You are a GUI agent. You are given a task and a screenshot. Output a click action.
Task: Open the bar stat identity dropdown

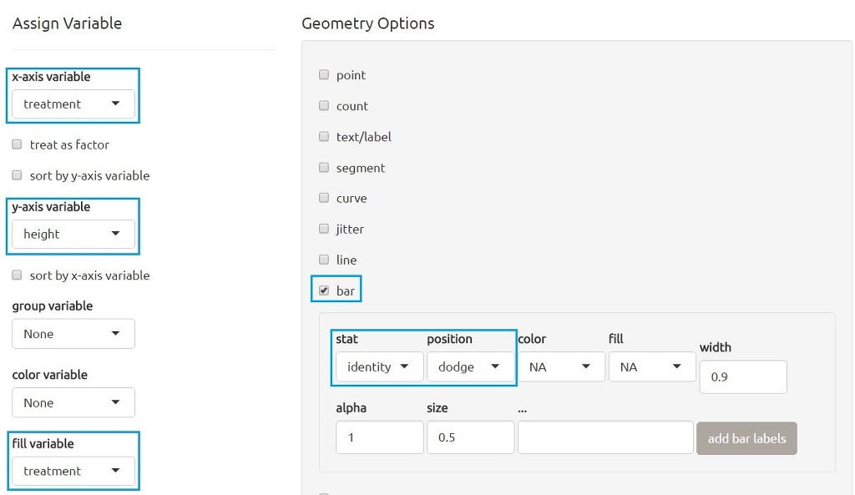(379, 366)
